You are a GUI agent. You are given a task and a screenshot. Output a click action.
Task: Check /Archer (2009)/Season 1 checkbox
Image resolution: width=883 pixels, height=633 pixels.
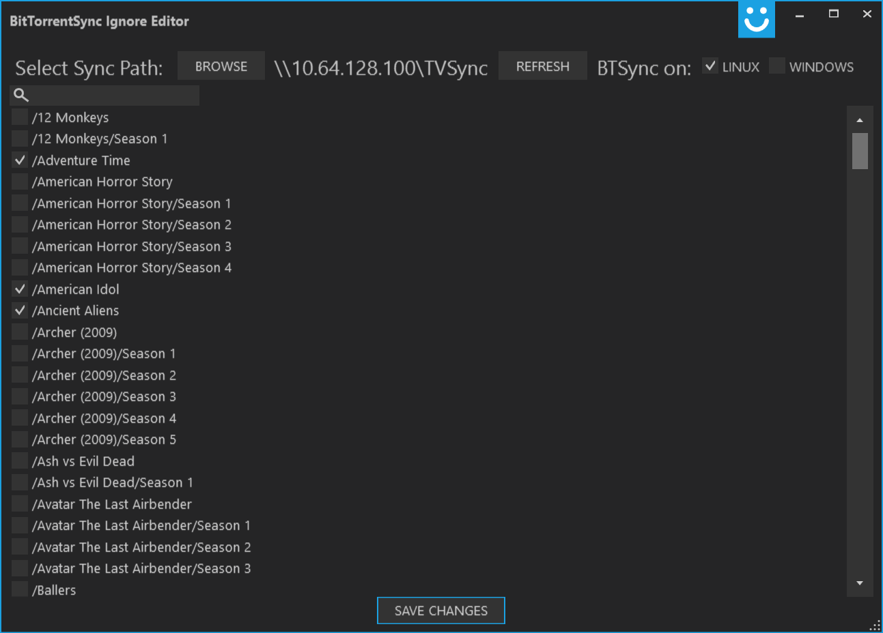(x=20, y=353)
